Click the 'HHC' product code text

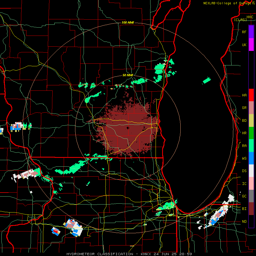click(250, 17)
